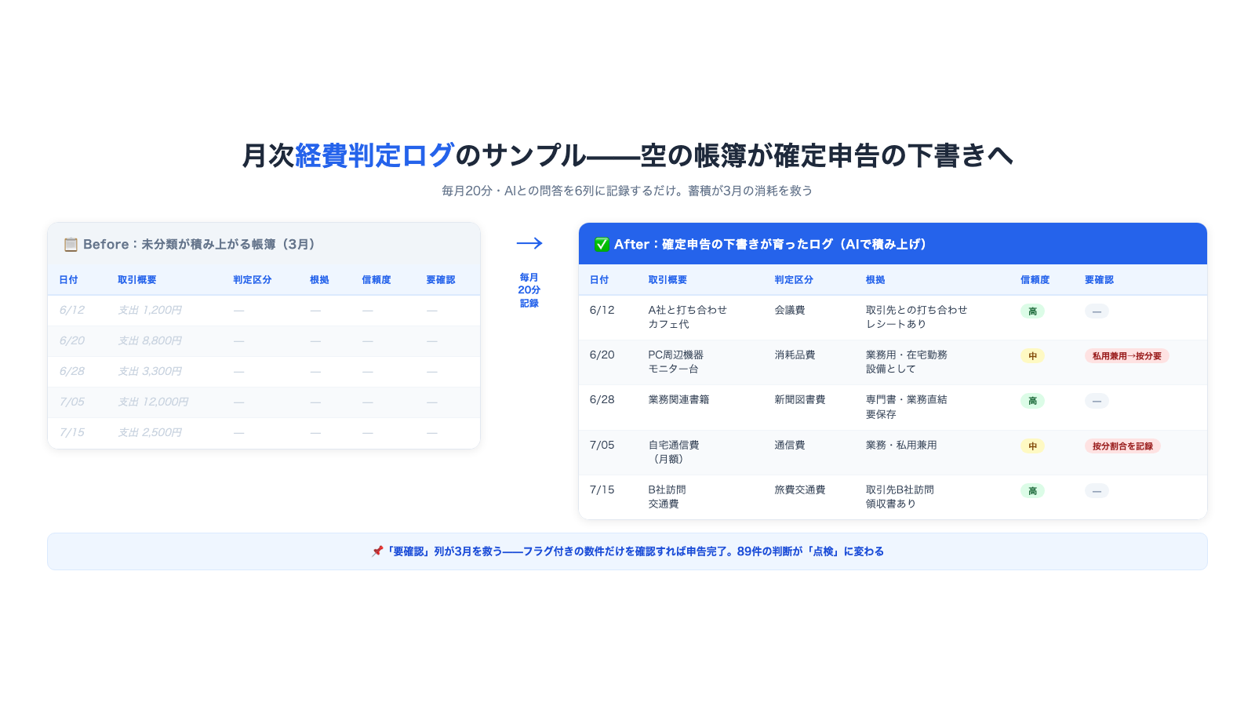Click the subtitle starting with 毎月20分・AIとの問答
1255x706 pixels.
coord(627,191)
